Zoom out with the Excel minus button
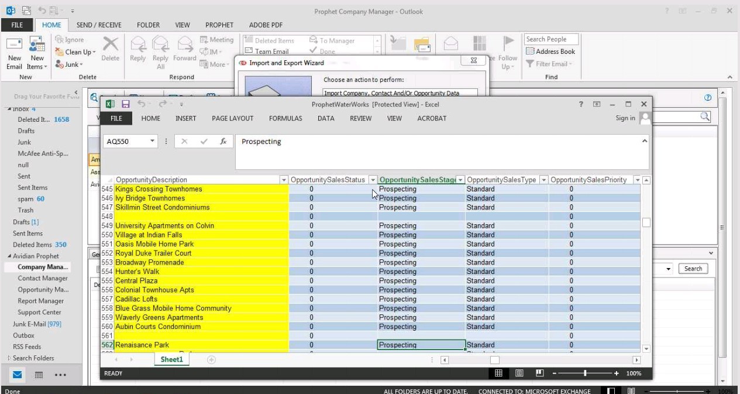Viewport: 740px width, 394px height. coord(555,373)
